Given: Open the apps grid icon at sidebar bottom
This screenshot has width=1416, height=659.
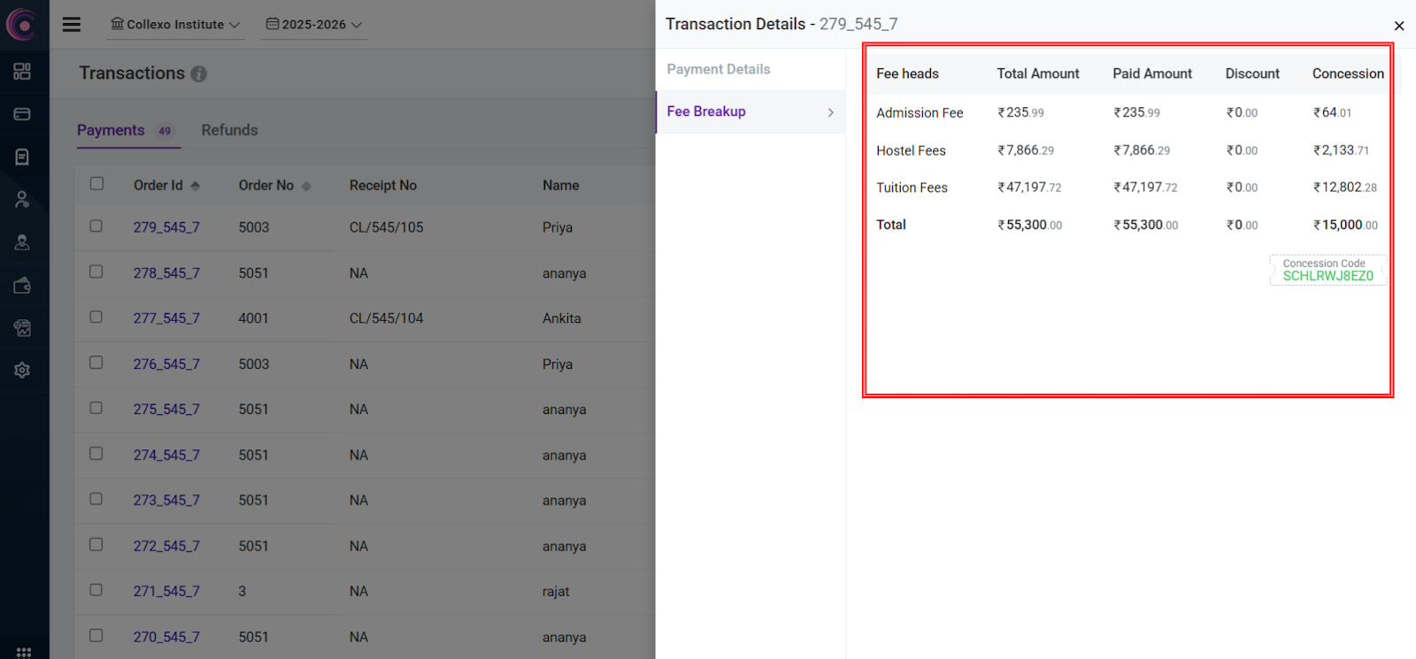Looking at the screenshot, I should 24,652.
